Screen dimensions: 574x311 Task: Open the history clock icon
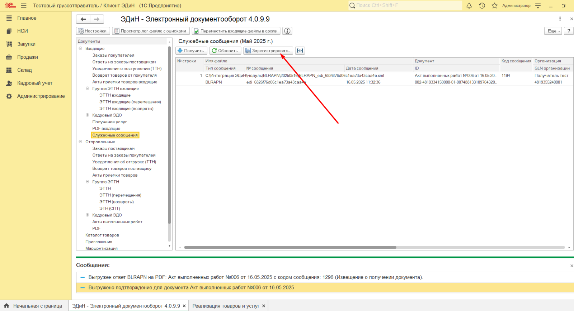click(482, 5)
